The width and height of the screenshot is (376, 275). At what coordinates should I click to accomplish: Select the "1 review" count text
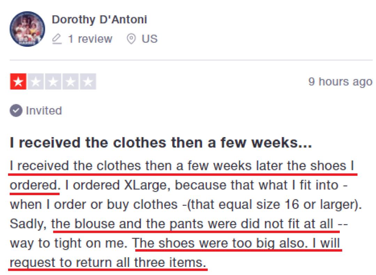90,39
